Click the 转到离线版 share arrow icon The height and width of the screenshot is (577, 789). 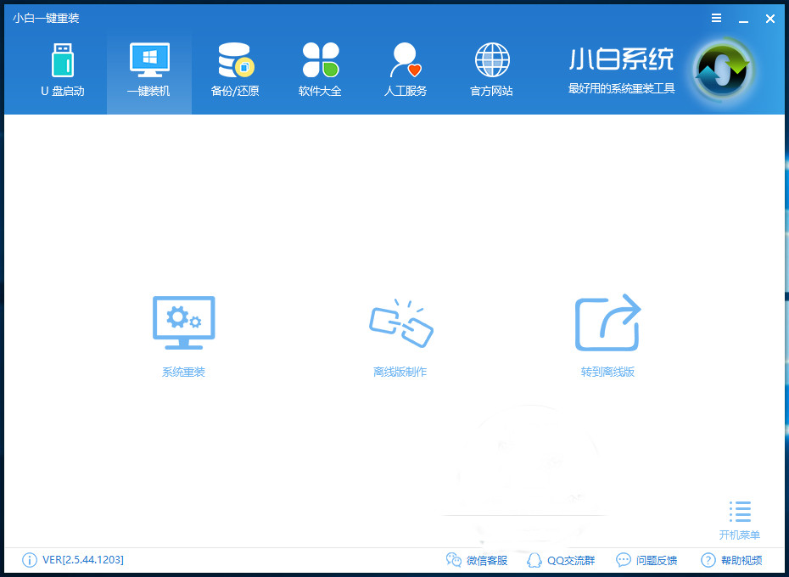click(607, 322)
